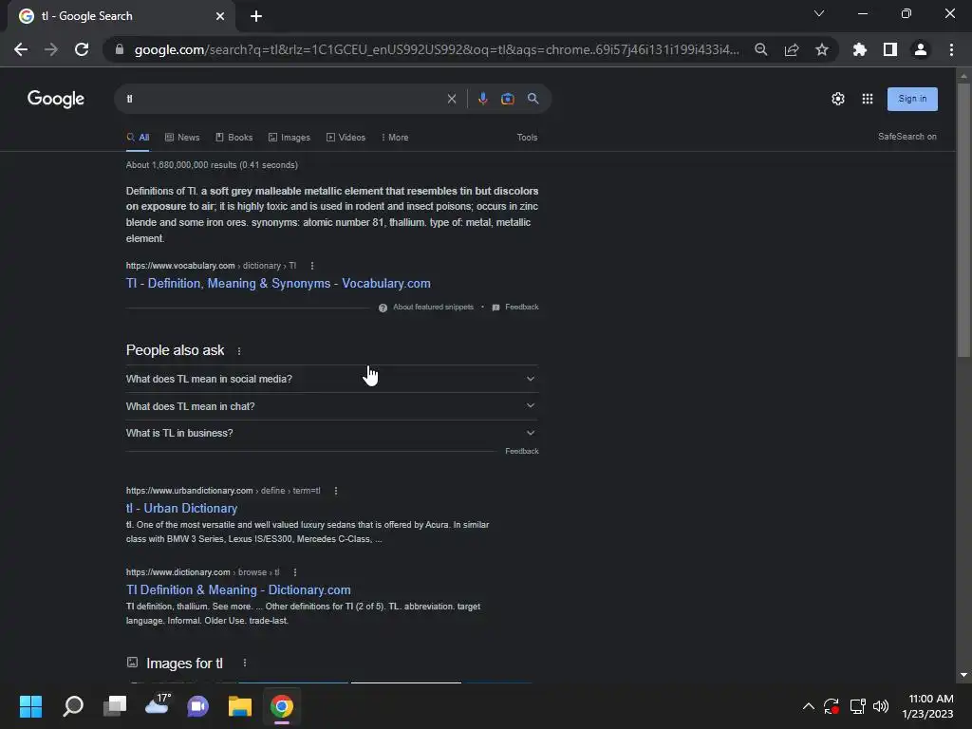Image resolution: width=972 pixels, height=729 pixels.
Task: Open the tab search chevron in title bar
Action: (819, 13)
